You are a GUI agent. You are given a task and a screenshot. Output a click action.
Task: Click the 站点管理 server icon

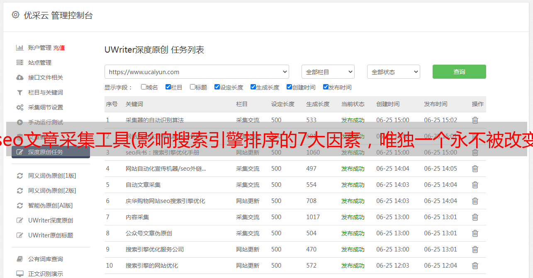pyautogui.click(x=19, y=63)
